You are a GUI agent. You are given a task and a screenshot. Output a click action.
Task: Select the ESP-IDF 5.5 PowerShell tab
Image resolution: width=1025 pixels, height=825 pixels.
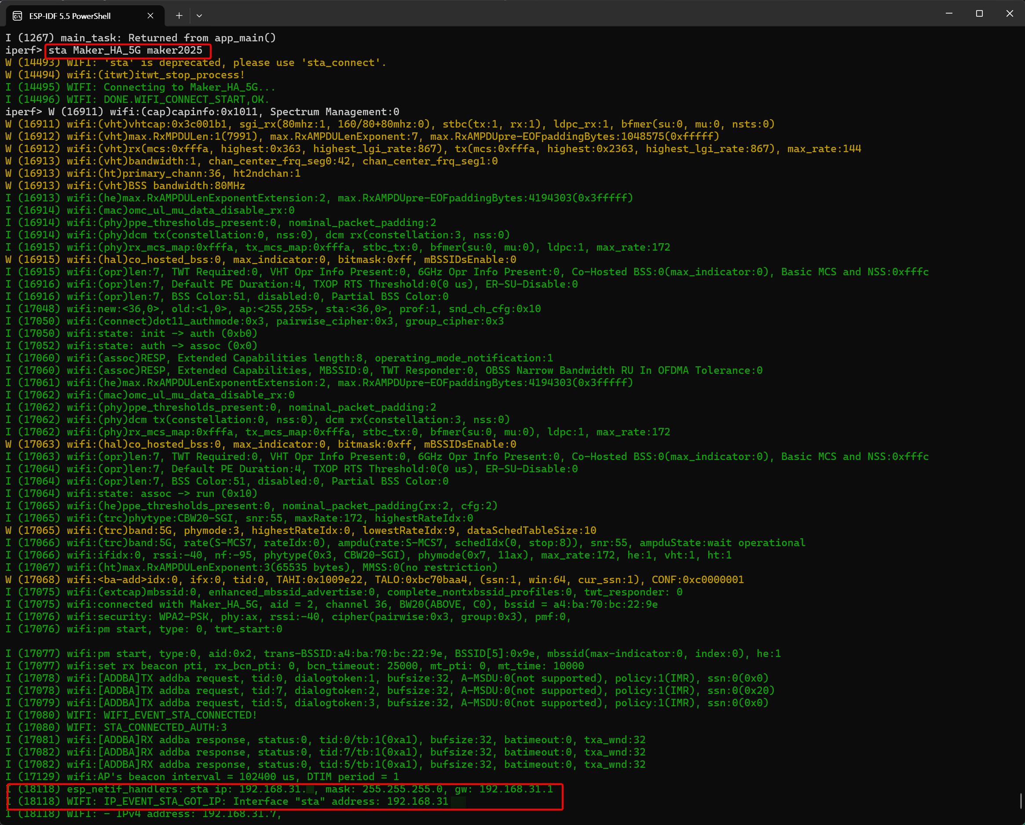(x=70, y=16)
